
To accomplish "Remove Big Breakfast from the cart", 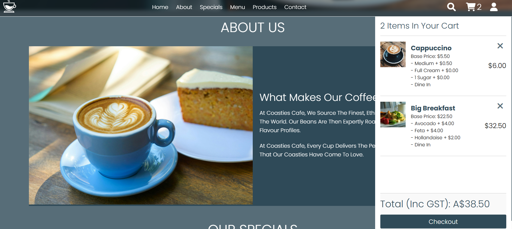I will click(500, 106).
